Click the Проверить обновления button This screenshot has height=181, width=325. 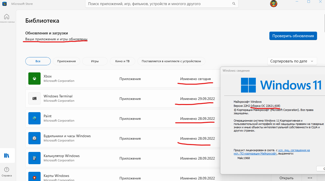[x=293, y=36]
